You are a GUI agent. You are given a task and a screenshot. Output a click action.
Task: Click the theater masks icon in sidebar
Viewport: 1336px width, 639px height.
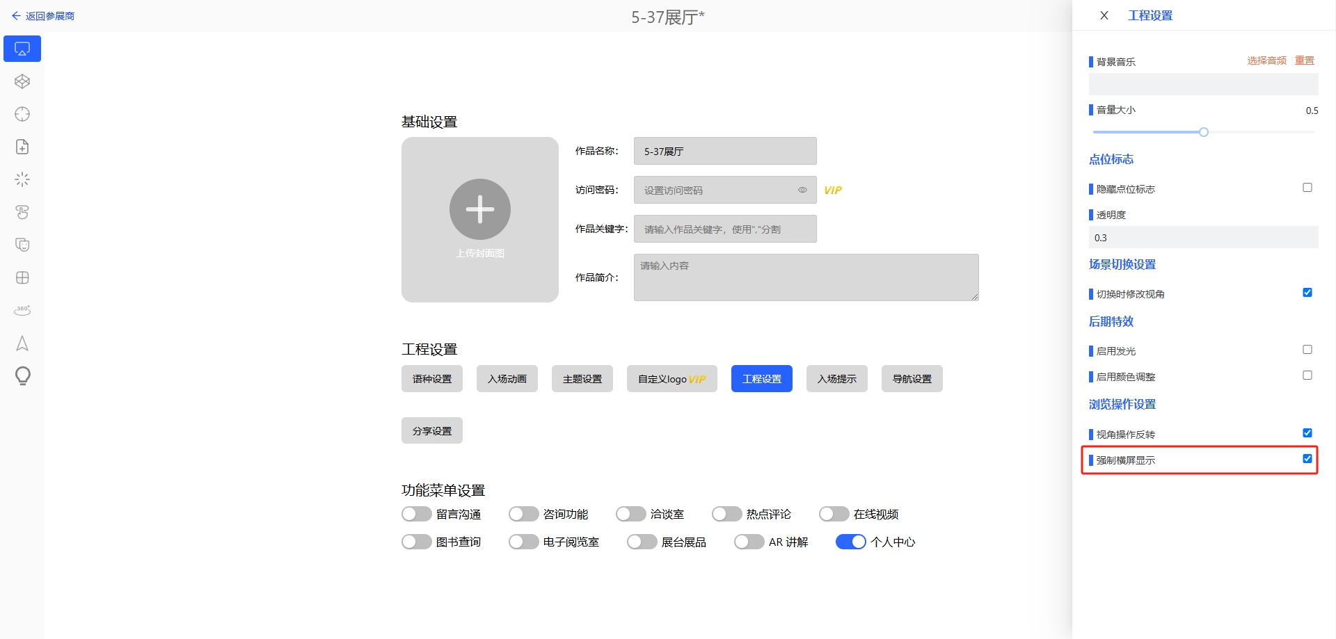[22, 245]
